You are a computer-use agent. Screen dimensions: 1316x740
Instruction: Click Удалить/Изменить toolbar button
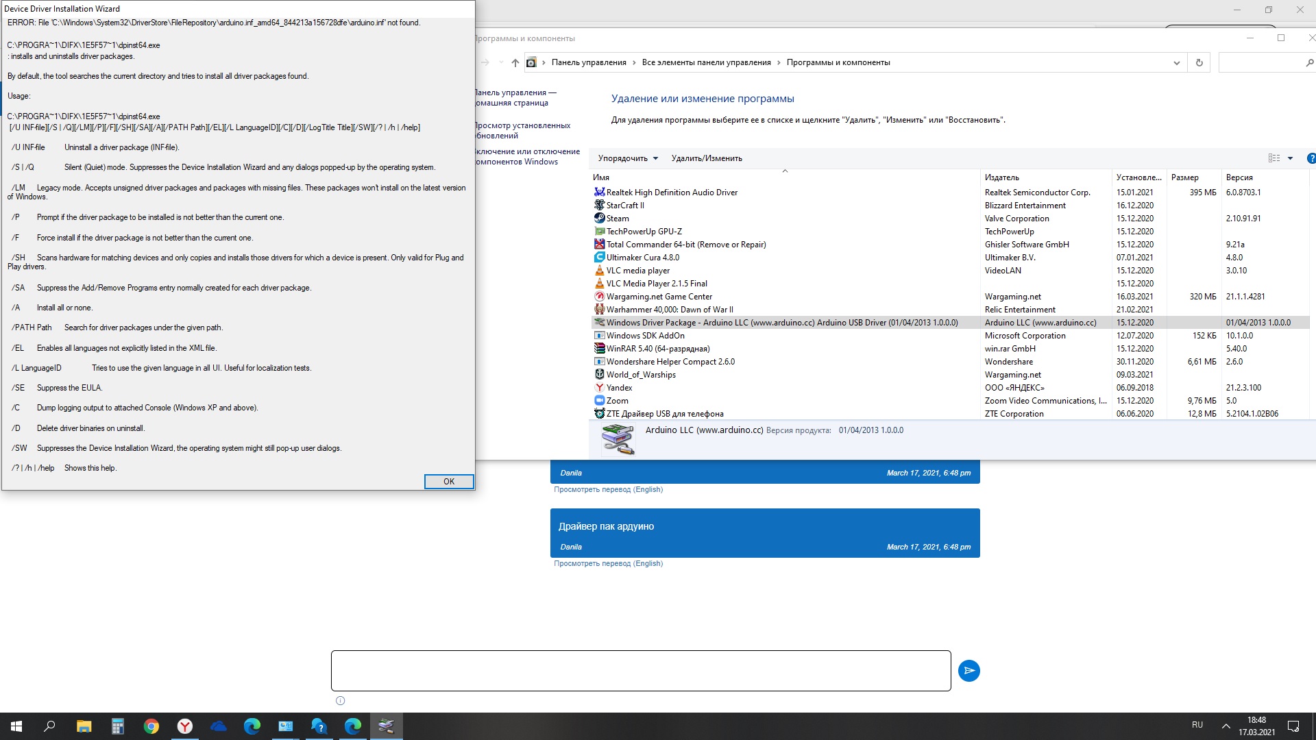[x=707, y=158]
